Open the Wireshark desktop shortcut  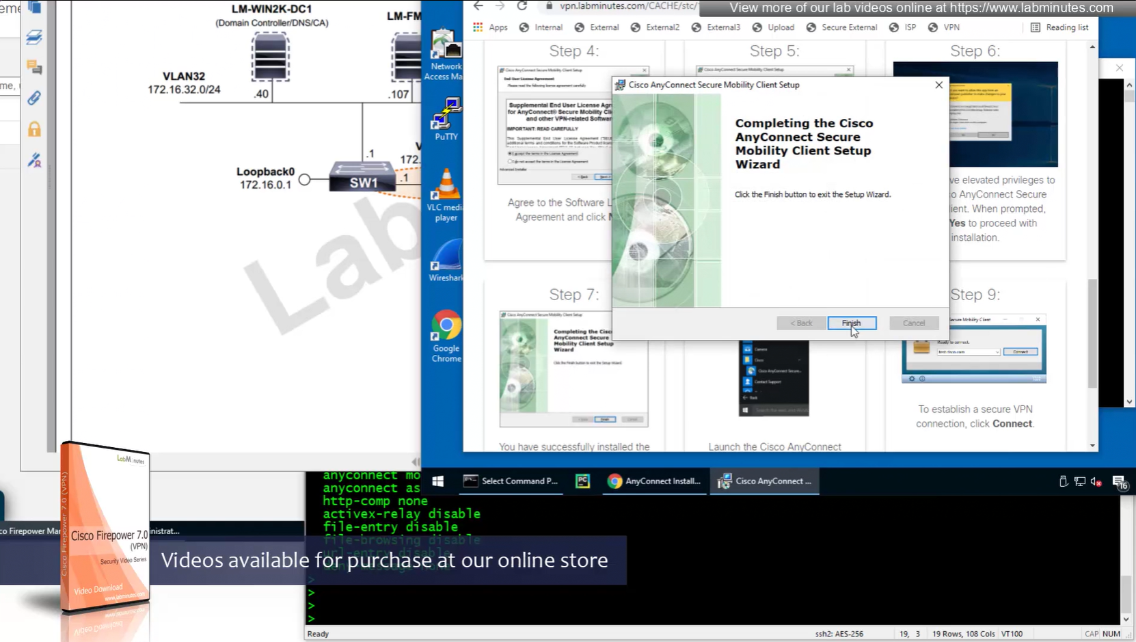coord(446,260)
